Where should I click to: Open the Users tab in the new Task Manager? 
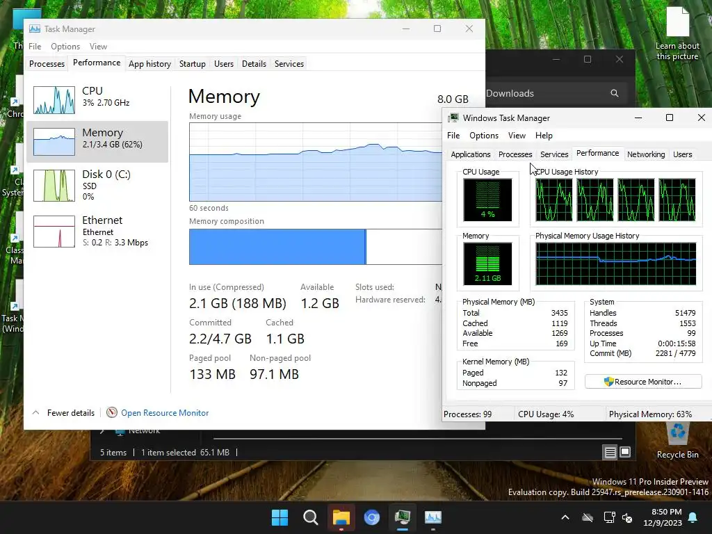(x=224, y=63)
